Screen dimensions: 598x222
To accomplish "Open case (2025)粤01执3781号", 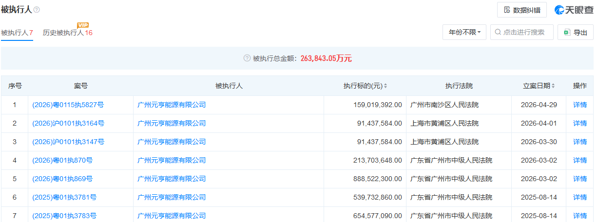I will point(64,197).
